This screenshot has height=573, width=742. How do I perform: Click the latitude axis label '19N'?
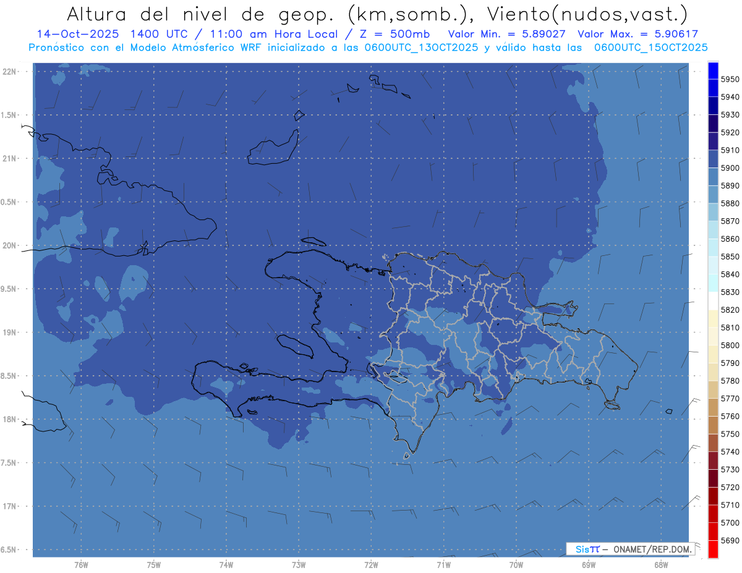pos(9,333)
